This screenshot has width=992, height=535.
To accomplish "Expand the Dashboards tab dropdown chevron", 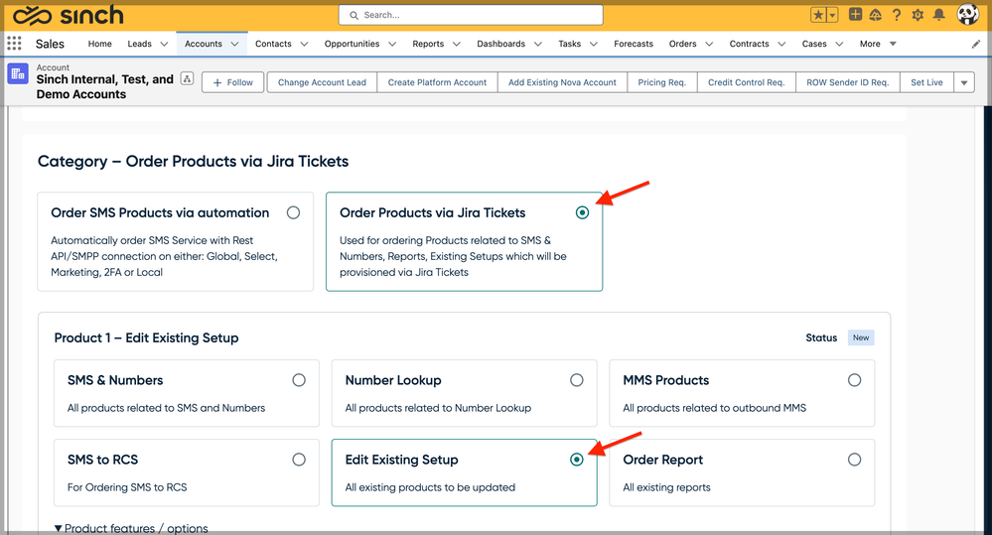I will 538,44.
